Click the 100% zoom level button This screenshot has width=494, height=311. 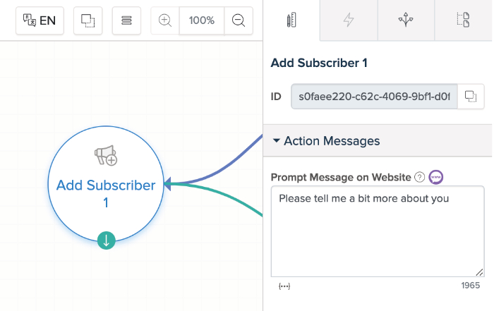pos(202,20)
